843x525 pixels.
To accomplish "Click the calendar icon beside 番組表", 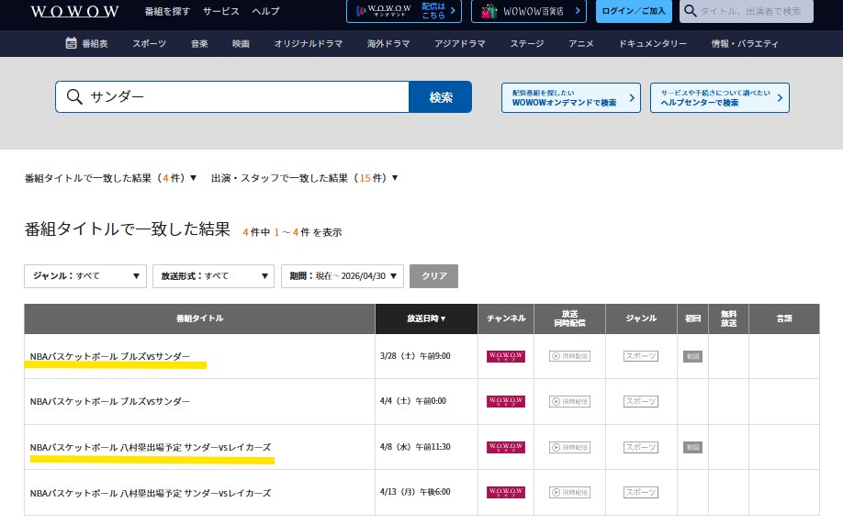I will click(x=71, y=44).
